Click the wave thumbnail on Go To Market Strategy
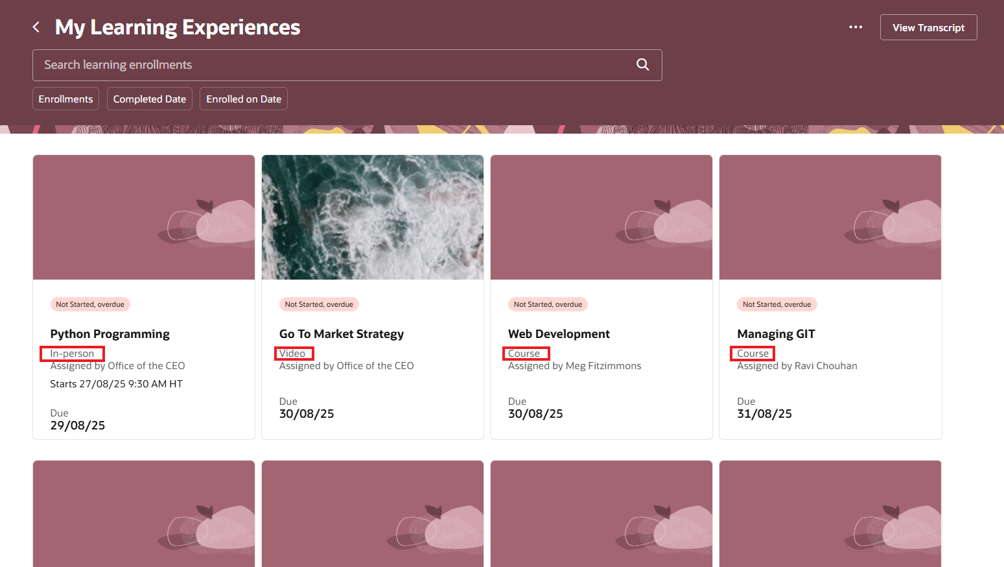This screenshot has width=1004, height=567. tap(372, 217)
